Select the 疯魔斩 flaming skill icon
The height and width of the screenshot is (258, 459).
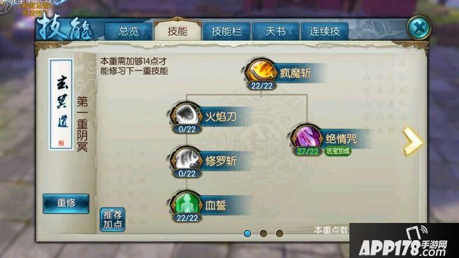tap(261, 71)
